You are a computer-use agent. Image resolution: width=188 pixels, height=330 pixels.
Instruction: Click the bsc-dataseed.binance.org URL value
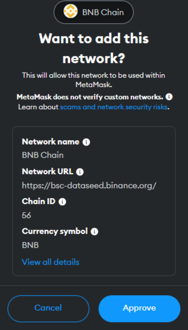point(89,185)
